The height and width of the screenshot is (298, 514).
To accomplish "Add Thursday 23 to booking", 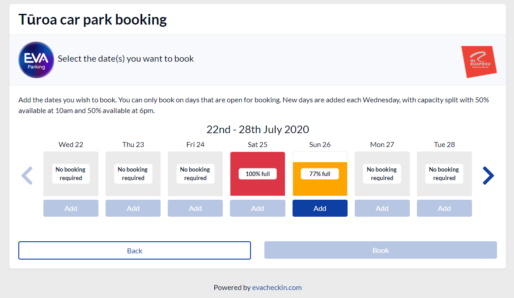I will tap(133, 208).
